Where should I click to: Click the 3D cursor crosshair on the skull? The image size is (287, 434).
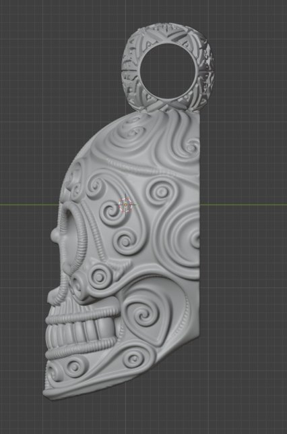[126, 205]
